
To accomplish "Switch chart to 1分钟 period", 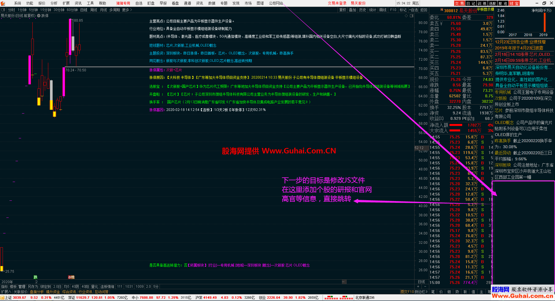I will point(22,10).
